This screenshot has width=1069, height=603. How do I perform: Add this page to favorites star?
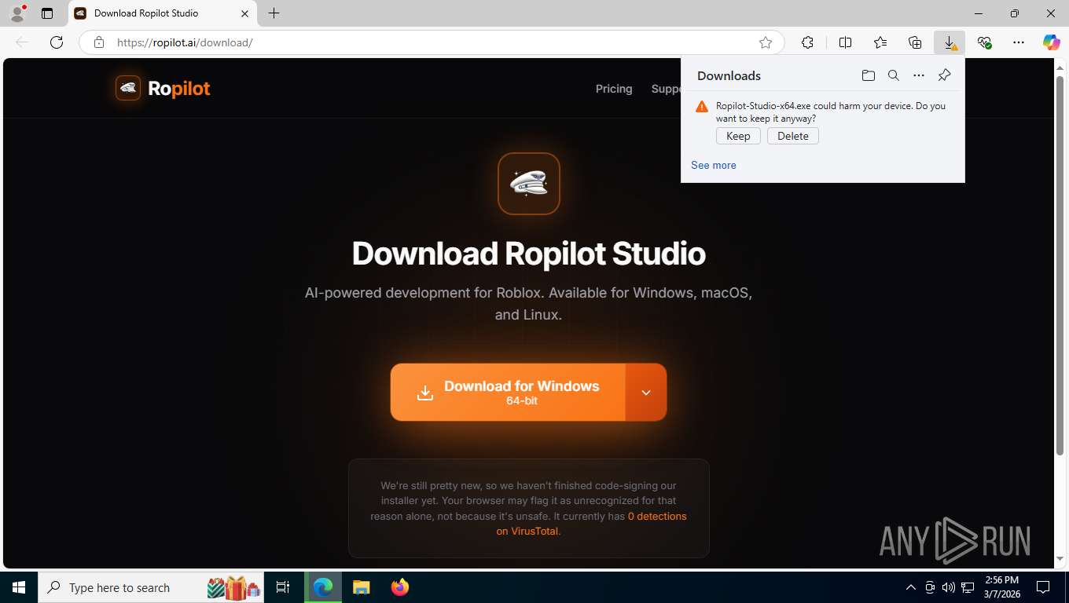[x=765, y=42]
